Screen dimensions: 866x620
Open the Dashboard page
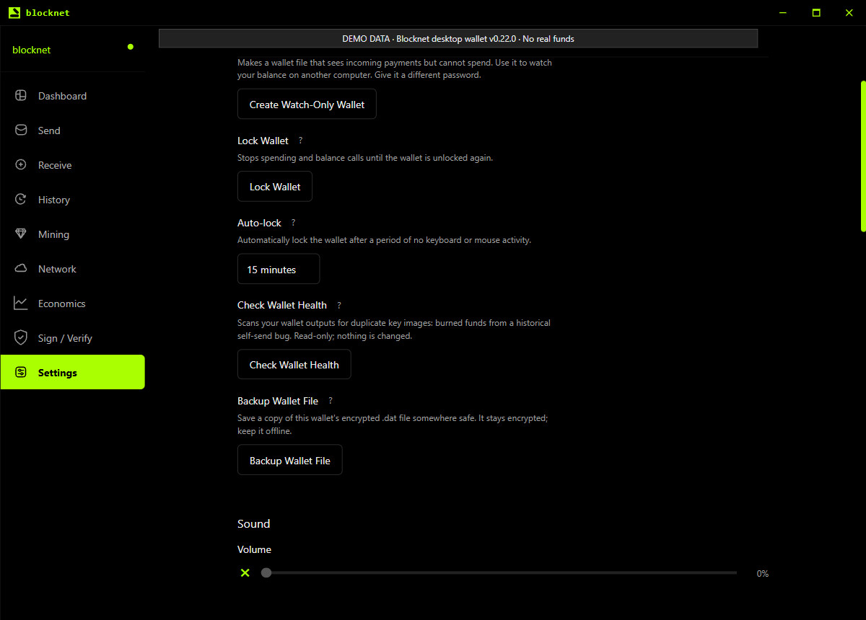[72, 96]
